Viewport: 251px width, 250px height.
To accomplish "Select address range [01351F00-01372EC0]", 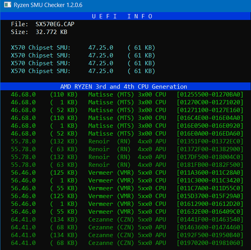I will coord(210,141).
